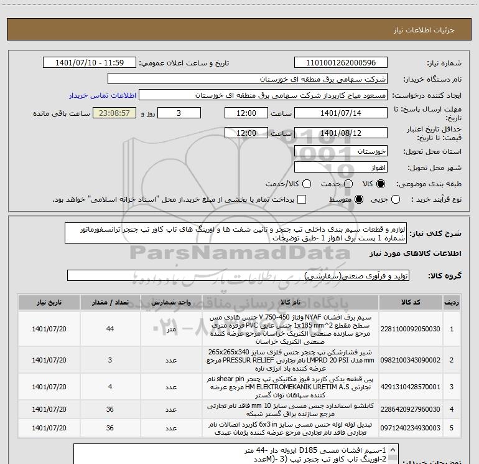
Task: Click the نام کالا column header
Action: (x=291, y=303)
